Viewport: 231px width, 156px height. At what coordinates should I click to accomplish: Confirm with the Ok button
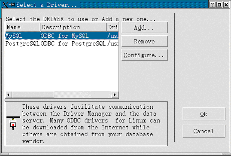pos(204,114)
